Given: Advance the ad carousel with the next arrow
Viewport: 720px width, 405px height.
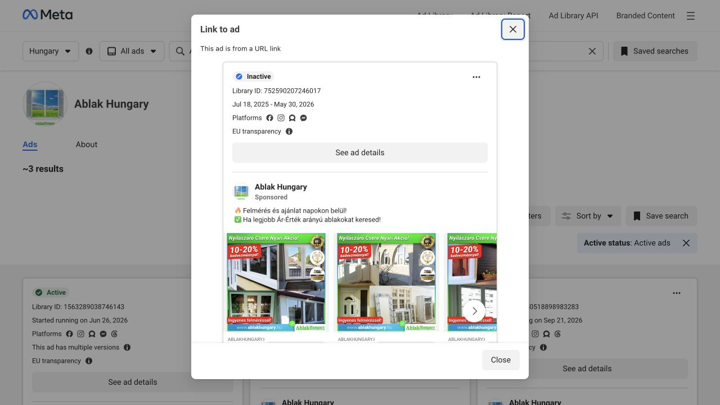Looking at the screenshot, I should click(474, 310).
